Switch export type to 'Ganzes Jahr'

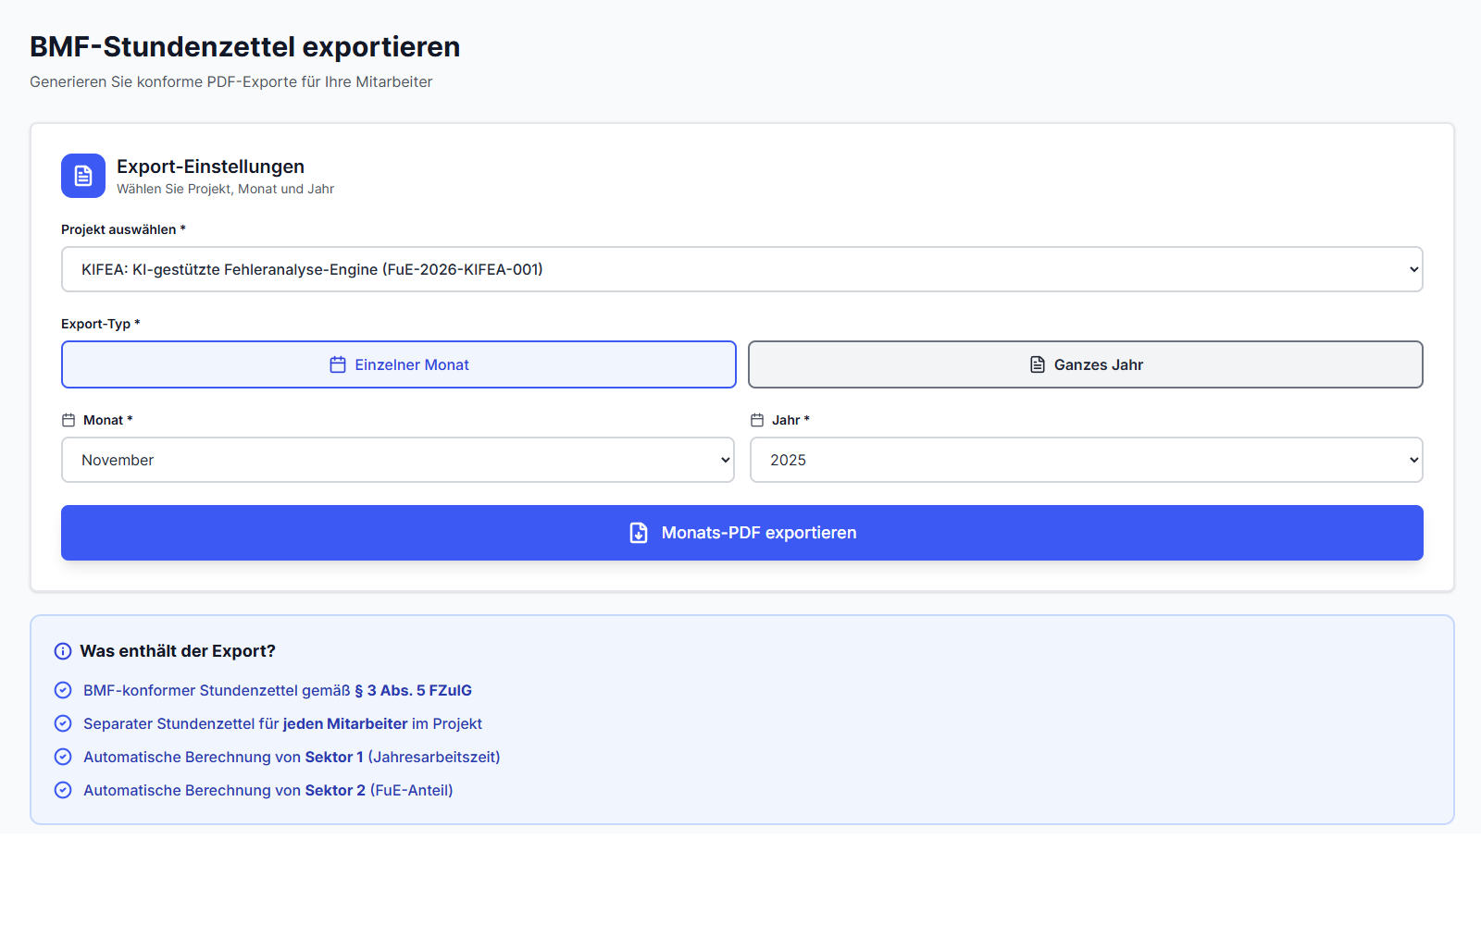click(x=1085, y=364)
